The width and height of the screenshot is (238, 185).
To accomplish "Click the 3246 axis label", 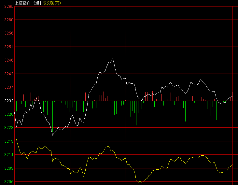I will [9, 60].
